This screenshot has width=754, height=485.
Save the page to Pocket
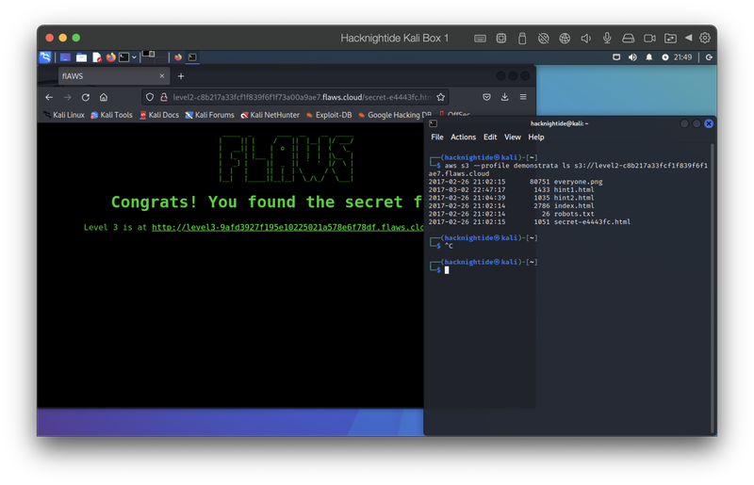coord(486,97)
